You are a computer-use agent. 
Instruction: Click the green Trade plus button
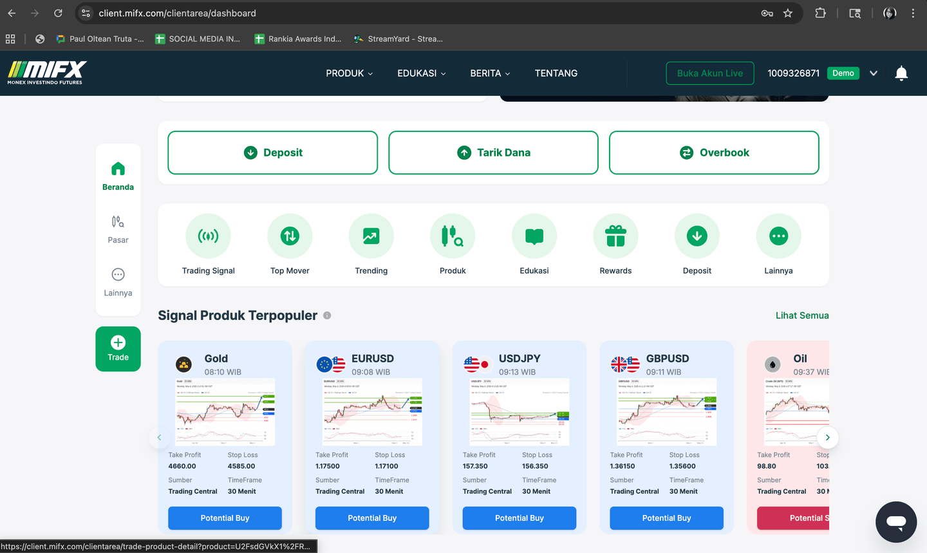[118, 349]
